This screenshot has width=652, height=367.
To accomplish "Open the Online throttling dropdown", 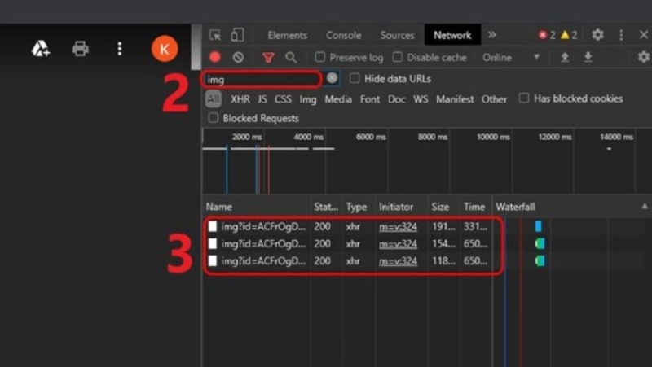I will (x=512, y=57).
